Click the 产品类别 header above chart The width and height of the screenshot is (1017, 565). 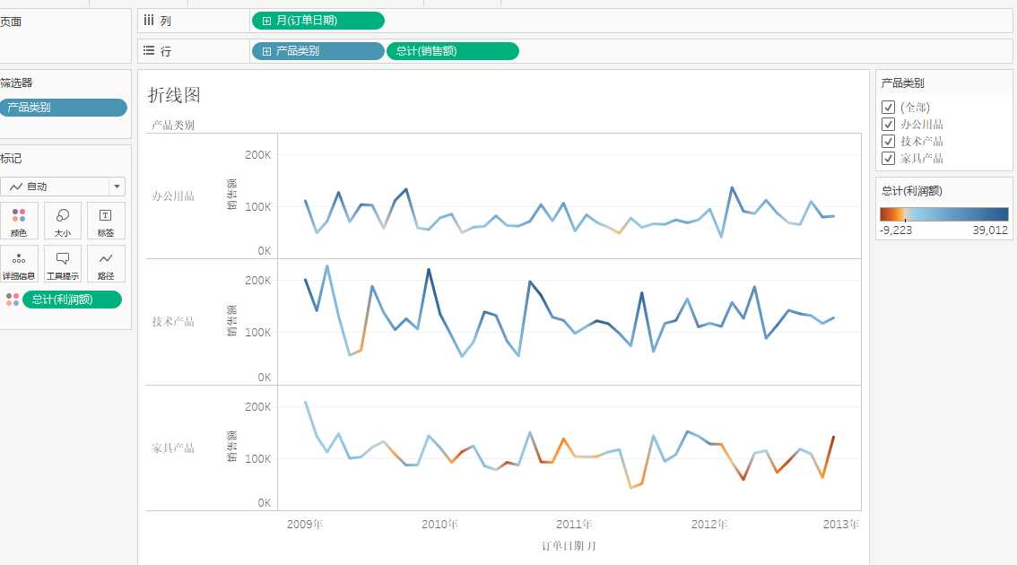[x=172, y=125]
